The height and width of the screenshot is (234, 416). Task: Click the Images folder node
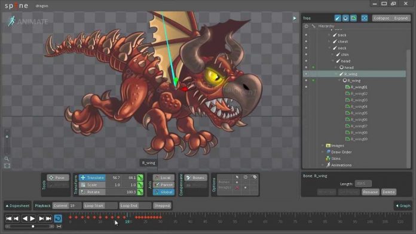tap(335, 146)
